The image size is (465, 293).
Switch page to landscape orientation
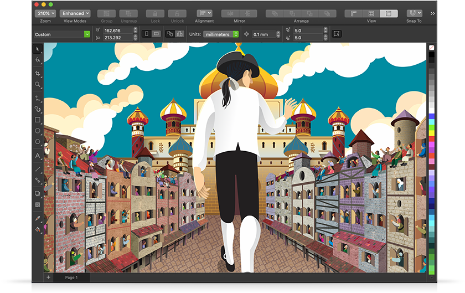[x=157, y=34]
